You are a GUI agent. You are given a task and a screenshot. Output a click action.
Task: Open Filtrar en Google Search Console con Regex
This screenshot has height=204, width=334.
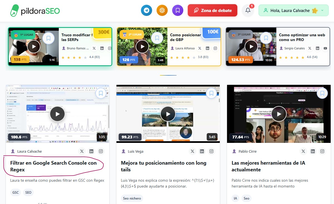tap(53, 166)
